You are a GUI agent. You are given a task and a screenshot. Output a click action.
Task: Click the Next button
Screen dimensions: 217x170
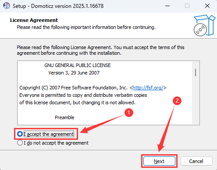coord(159,161)
